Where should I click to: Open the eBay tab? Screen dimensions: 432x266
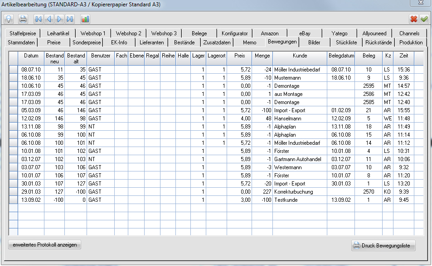(x=305, y=33)
